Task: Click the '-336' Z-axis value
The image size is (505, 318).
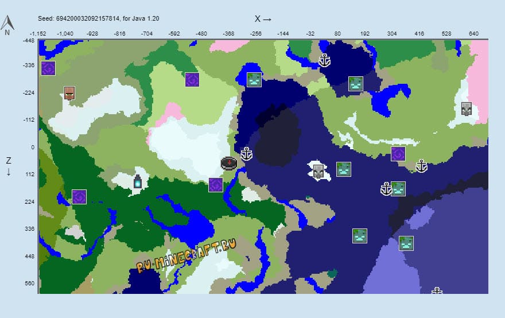Action: (29, 65)
